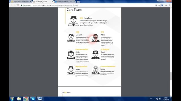Viewport: 181px width, 101px height.
Task: Click the name 'Hong Dong'
Action: 88,18
